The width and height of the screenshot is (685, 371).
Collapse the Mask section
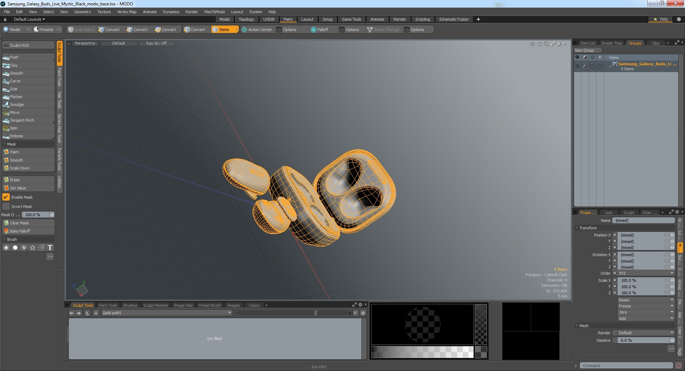pyautogui.click(x=5, y=144)
